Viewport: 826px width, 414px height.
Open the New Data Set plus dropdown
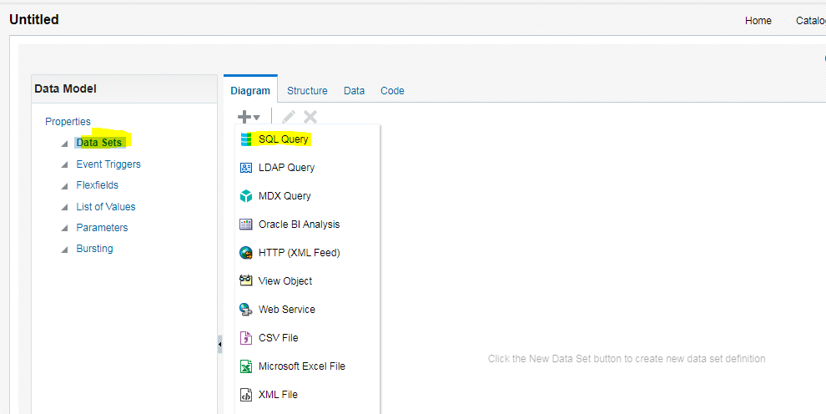click(x=249, y=118)
